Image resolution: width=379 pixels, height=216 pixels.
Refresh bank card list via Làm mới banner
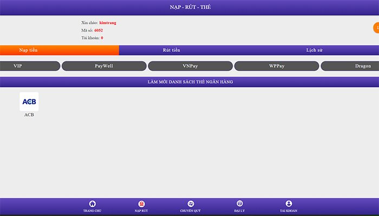(190, 82)
